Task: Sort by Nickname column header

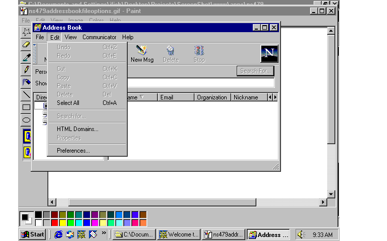Action: tap(249, 97)
